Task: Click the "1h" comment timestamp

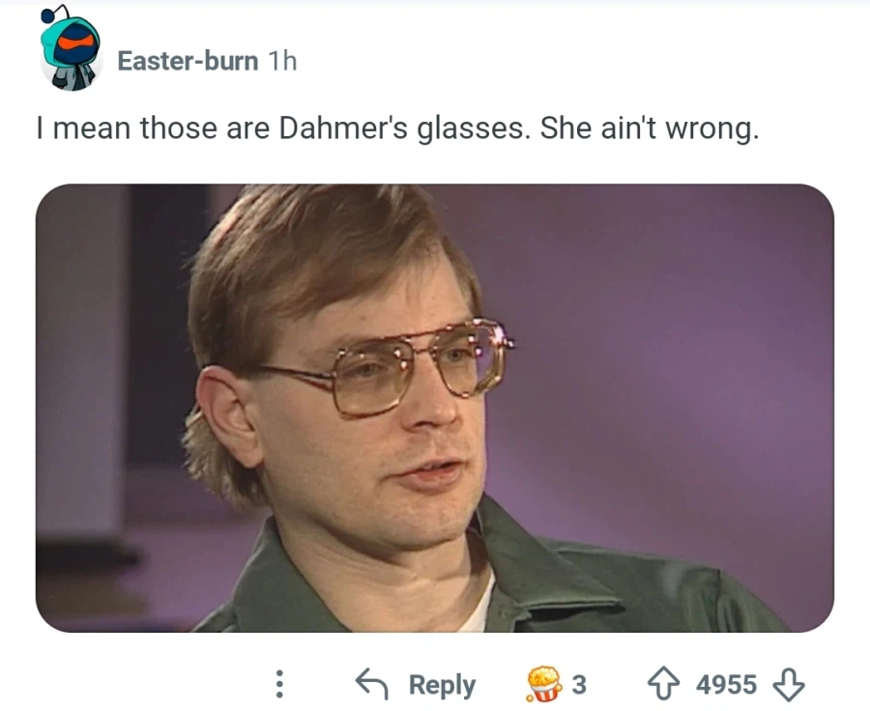Action: pyautogui.click(x=281, y=61)
